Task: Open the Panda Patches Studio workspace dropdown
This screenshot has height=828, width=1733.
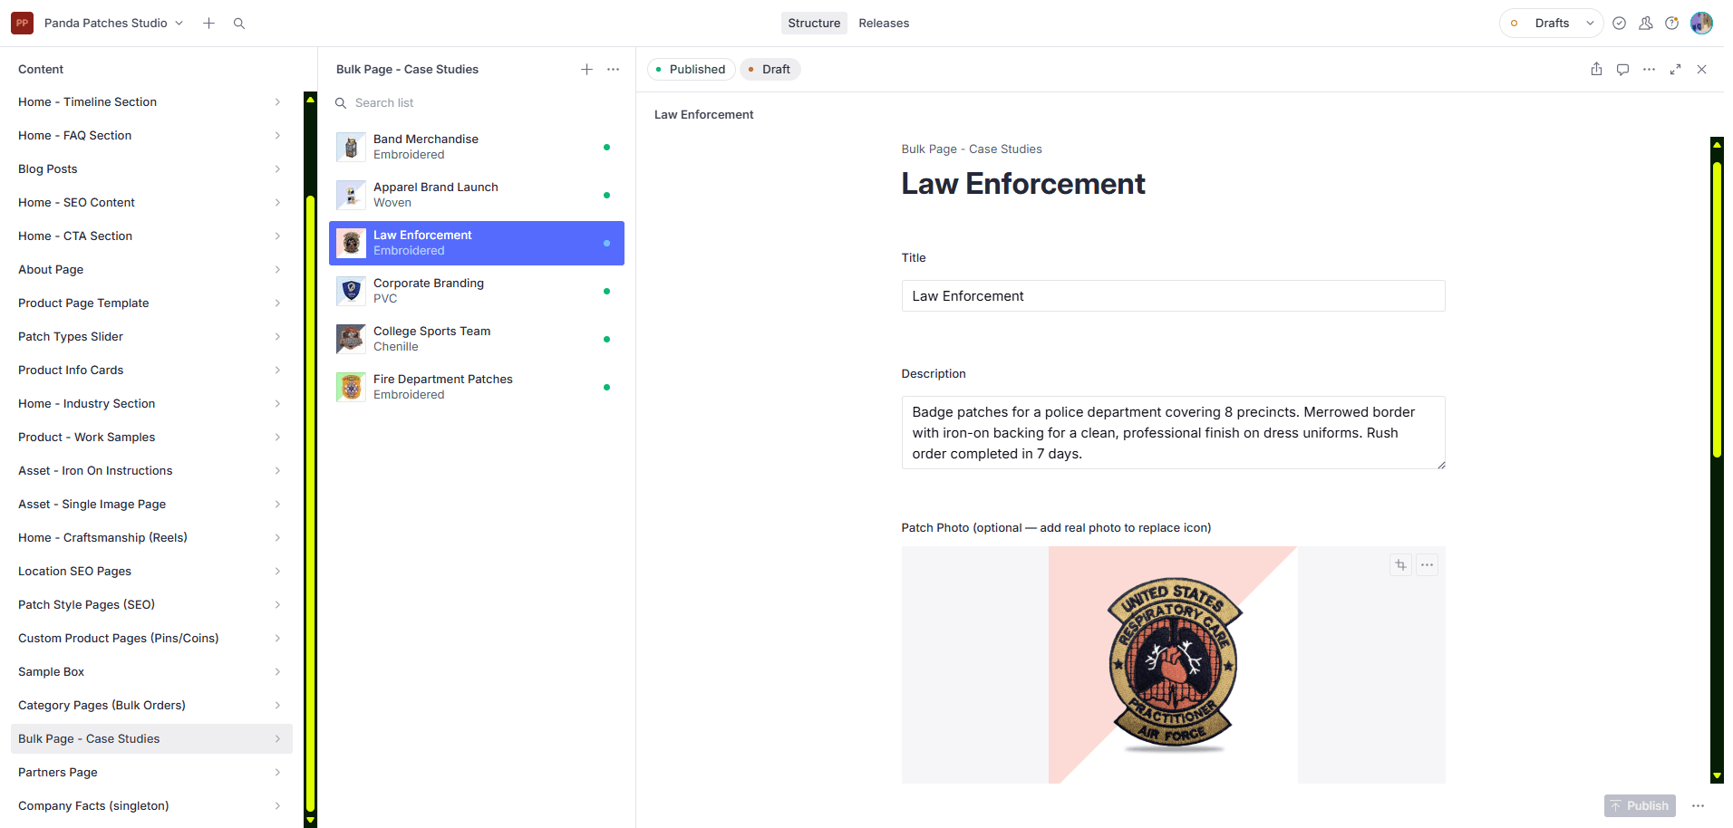Action: pos(114,24)
